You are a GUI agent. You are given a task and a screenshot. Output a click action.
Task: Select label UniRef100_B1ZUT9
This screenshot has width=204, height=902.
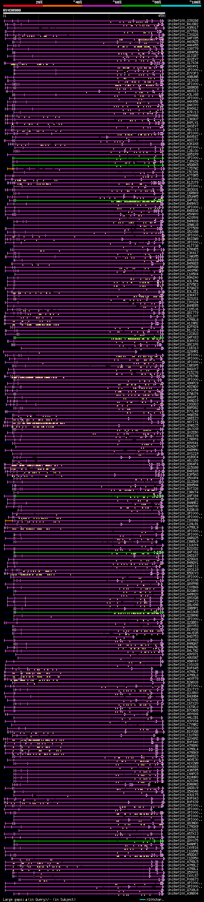point(183,182)
